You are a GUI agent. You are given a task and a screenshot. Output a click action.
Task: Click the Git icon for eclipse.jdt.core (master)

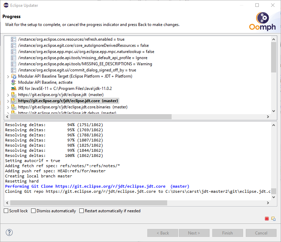point(14,101)
